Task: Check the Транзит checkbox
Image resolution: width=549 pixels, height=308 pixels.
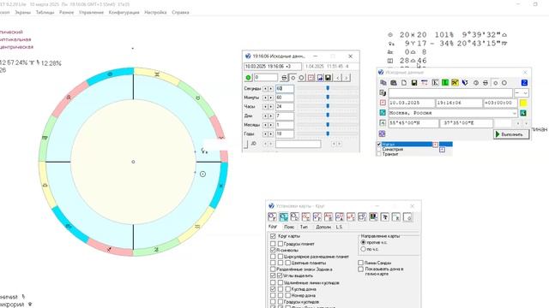Action: (379, 154)
